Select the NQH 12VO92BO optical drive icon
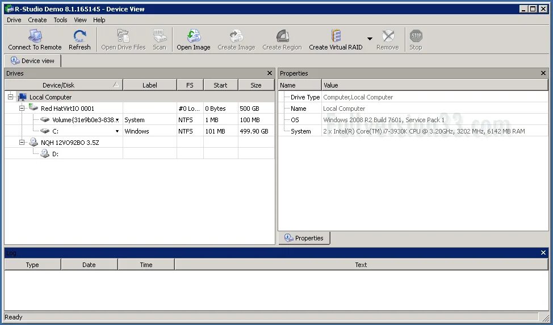The width and height of the screenshot is (553, 325). click(33, 142)
